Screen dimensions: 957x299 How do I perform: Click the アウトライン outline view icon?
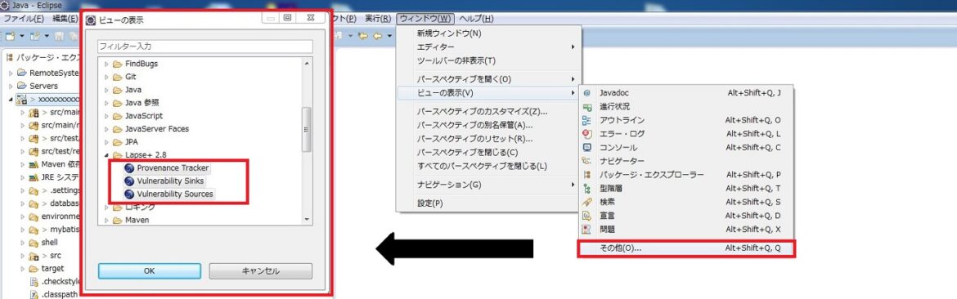coord(587,120)
